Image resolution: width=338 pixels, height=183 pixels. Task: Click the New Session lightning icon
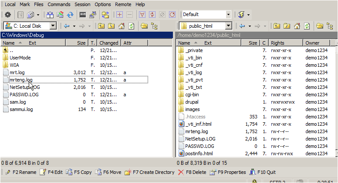coord(241,15)
